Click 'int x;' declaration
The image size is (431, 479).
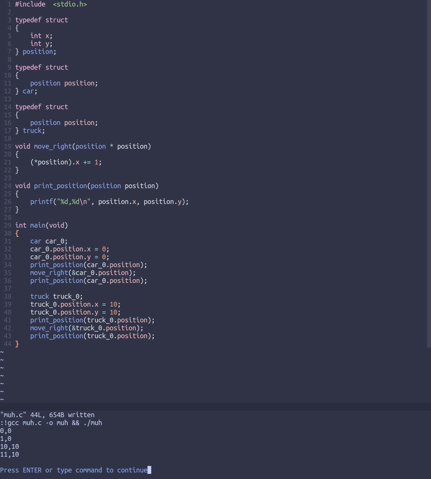(41, 36)
